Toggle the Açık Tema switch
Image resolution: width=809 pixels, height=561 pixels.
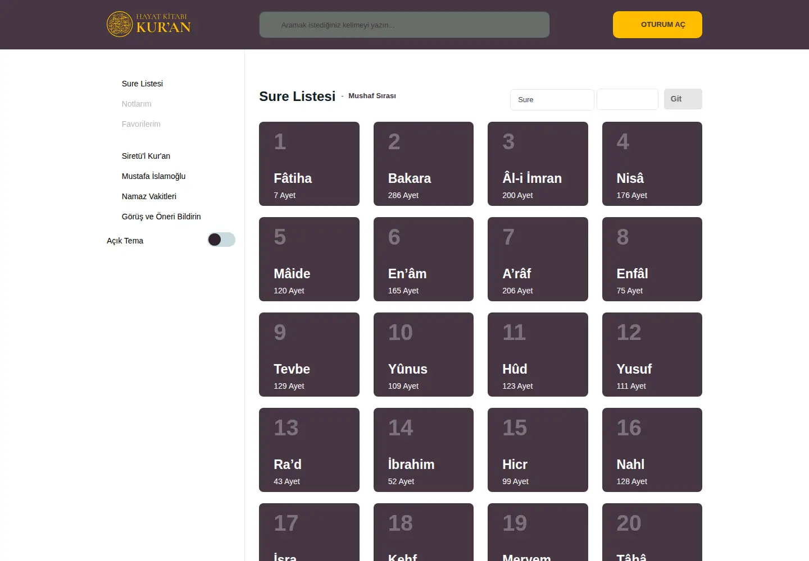coord(221,240)
